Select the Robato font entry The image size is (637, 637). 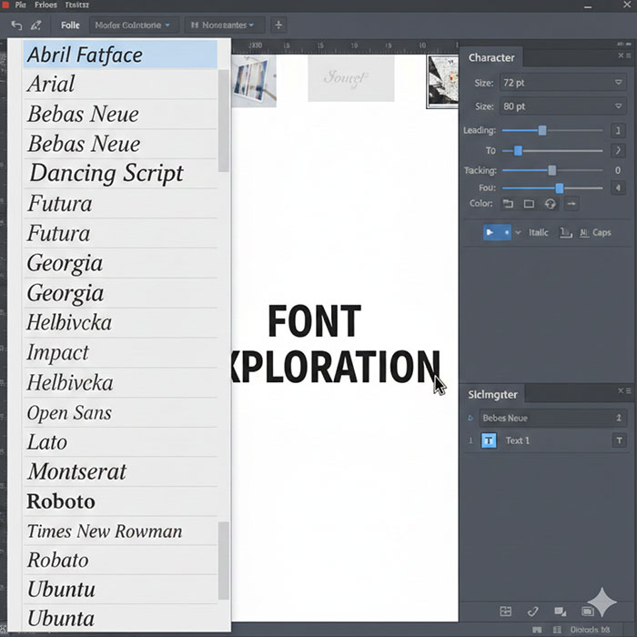click(120, 561)
